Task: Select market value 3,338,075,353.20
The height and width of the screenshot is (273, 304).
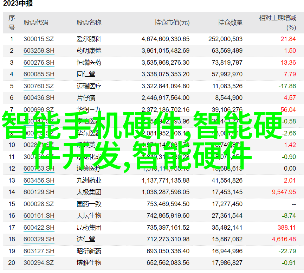Action: click(x=166, y=74)
